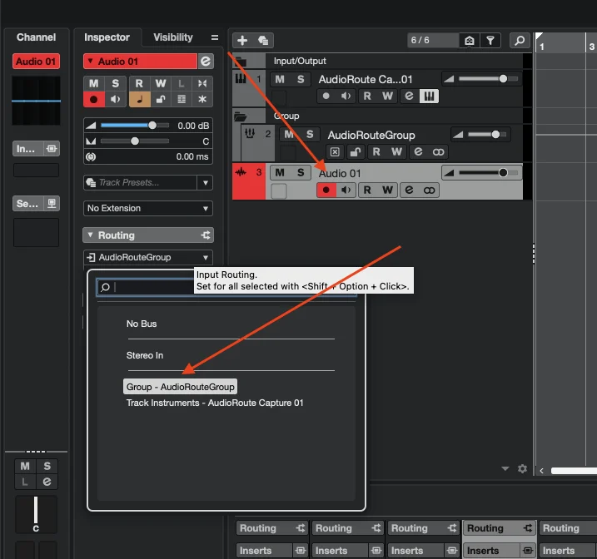This screenshot has height=559, width=597.
Task: Click the Inserts icon in left channel In... button
Action: pos(52,148)
